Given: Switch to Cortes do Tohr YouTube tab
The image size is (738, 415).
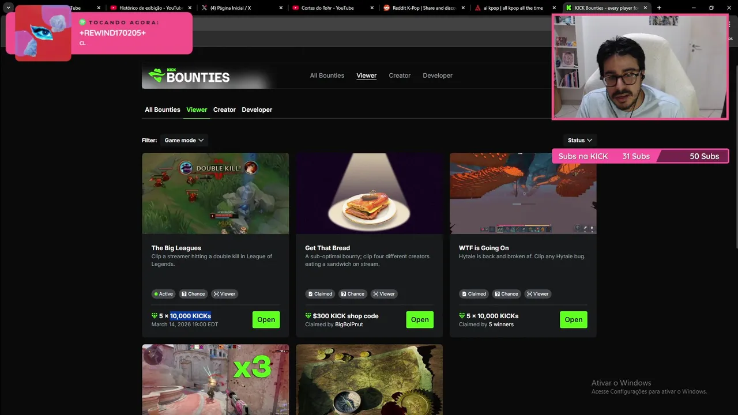Looking at the screenshot, I should click(x=329, y=8).
